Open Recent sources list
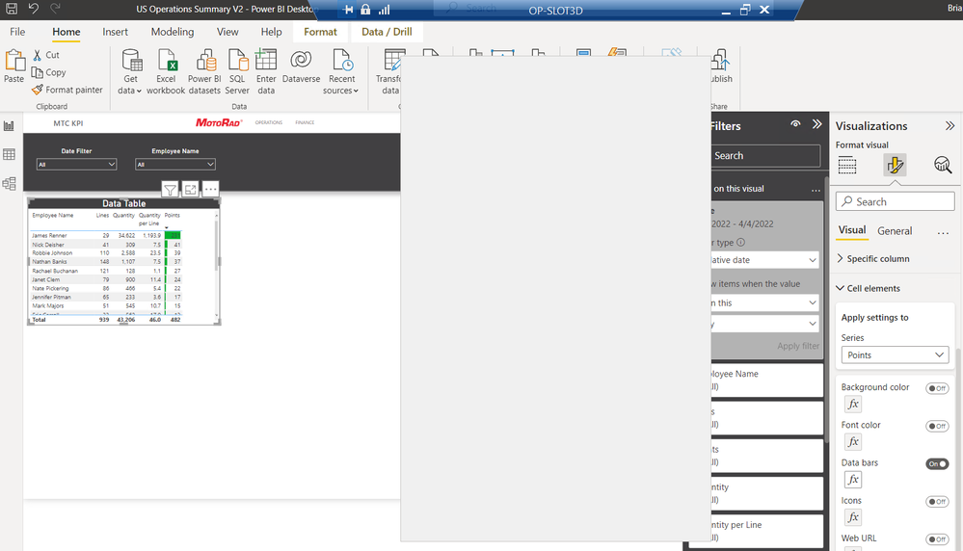Image resolution: width=963 pixels, height=551 pixels. tap(341, 72)
